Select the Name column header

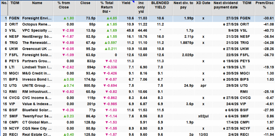click(37, 3)
